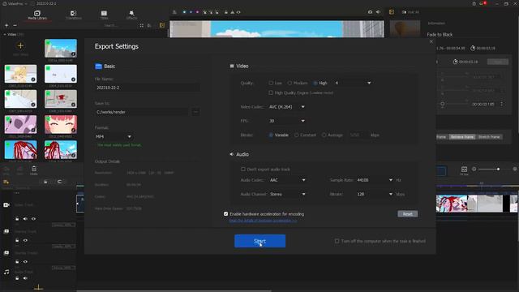
Task: Open the Audio Codec AAC dropdown
Action: 287,180
